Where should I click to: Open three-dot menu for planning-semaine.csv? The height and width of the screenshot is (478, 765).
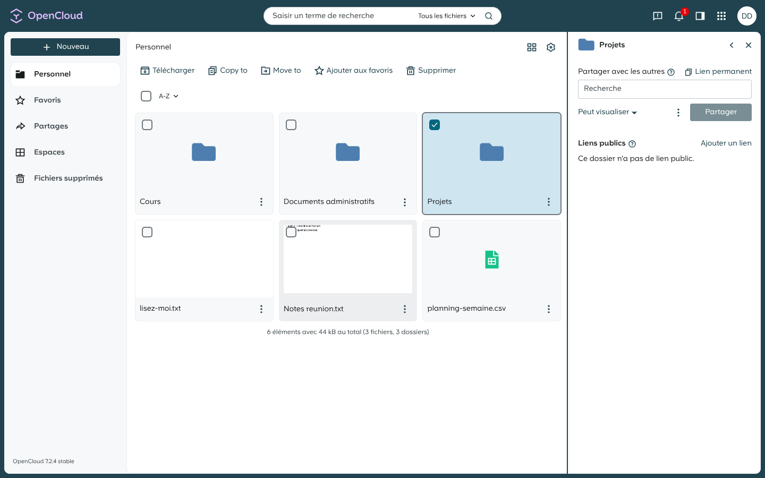pos(549,309)
